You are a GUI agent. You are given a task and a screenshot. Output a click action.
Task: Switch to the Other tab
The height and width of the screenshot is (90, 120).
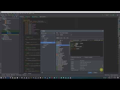point(67,38)
